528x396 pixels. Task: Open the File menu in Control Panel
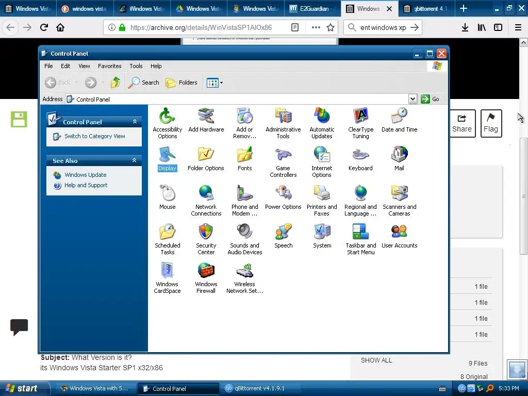[48, 66]
